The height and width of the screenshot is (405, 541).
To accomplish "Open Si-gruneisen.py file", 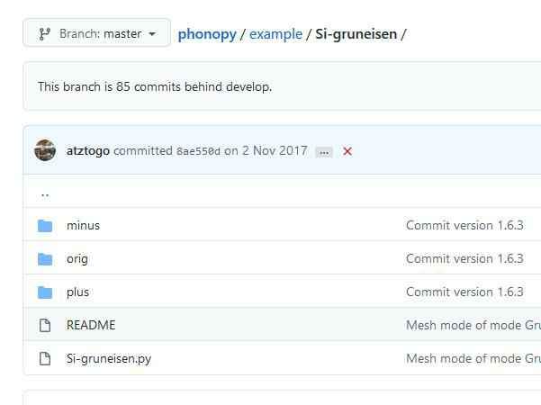I will (109, 359).
